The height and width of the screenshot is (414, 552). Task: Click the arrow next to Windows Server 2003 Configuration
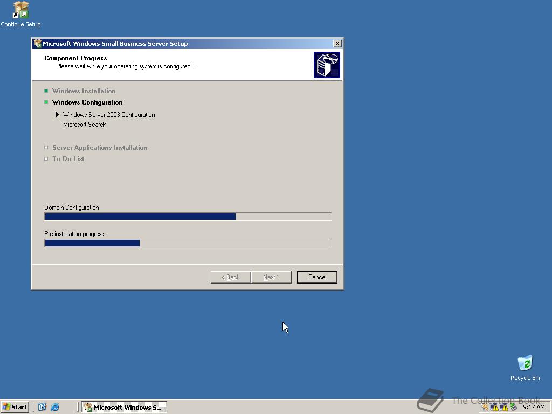point(57,114)
